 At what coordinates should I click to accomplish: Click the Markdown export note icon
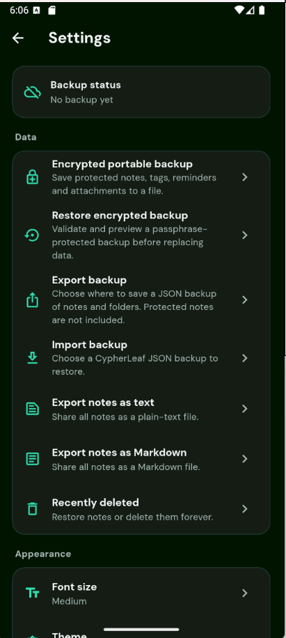coord(33,459)
